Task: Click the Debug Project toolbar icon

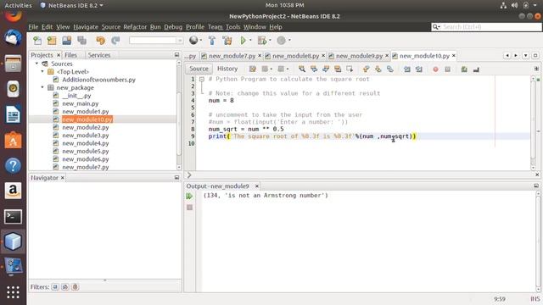Action: click(262, 41)
